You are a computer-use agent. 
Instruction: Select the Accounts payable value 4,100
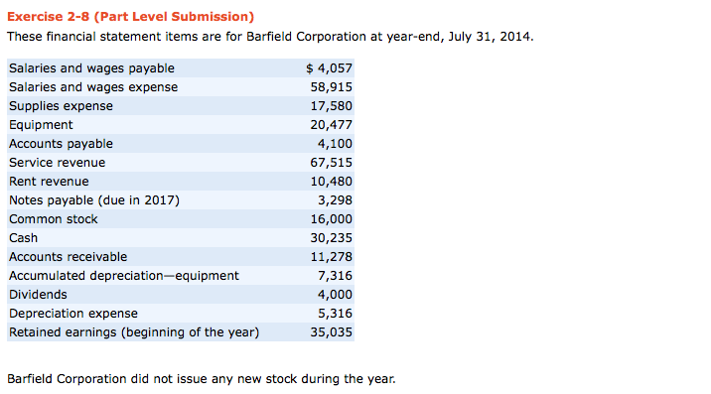coord(335,144)
